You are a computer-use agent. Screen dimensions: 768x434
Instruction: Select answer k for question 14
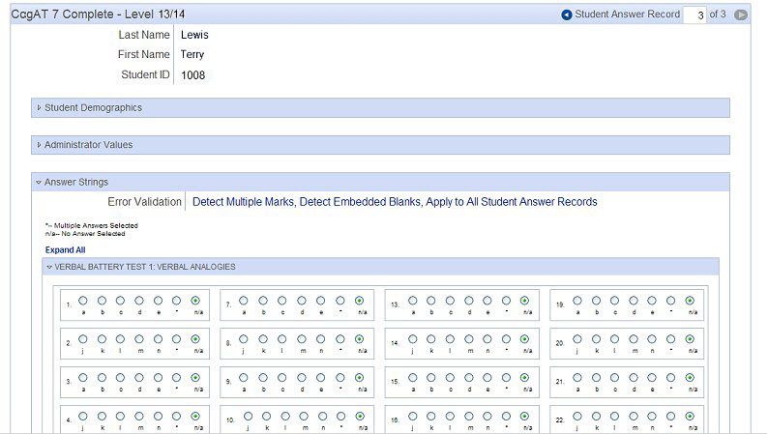(x=431, y=339)
